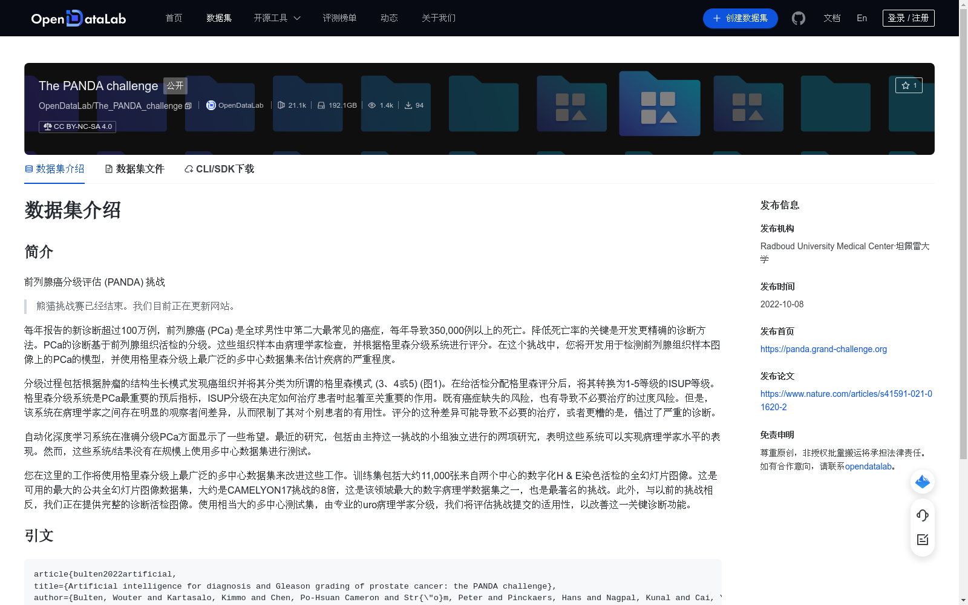
Task: Click the OpenDataLab logo
Action: 79,18
